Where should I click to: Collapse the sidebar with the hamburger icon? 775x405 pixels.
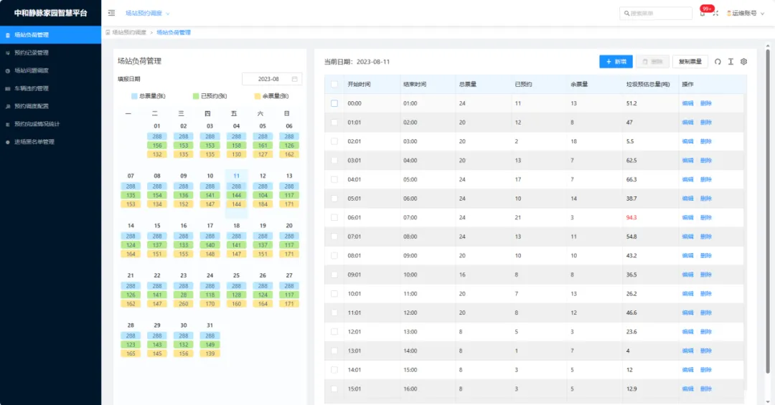pyautogui.click(x=111, y=13)
